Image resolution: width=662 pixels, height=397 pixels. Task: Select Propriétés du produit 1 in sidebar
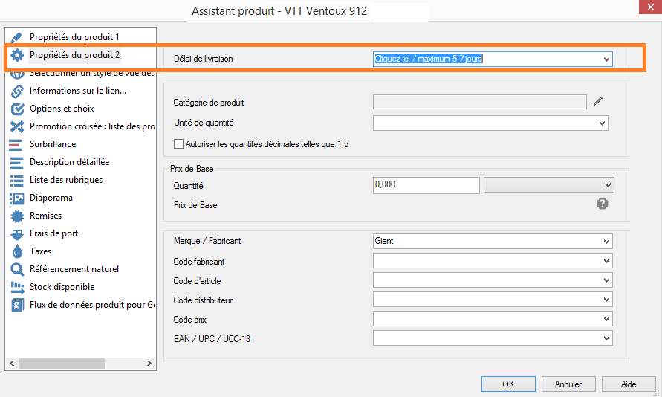(x=74, y=36)
